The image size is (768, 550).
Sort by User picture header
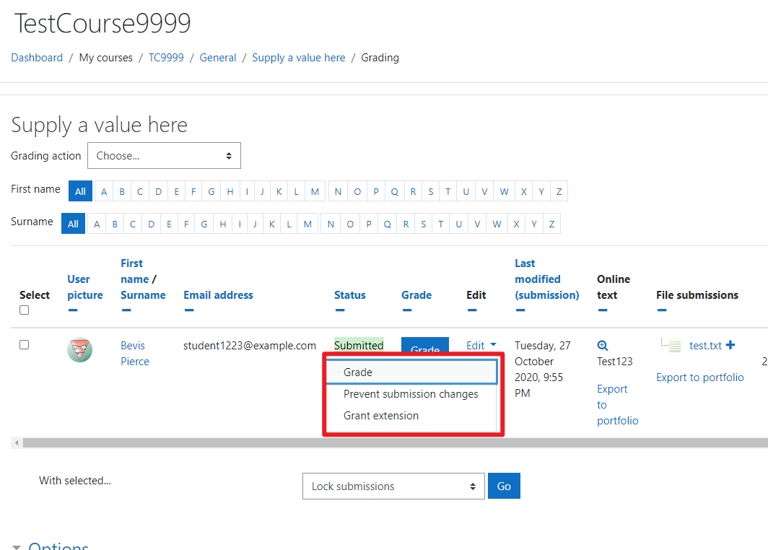tap(84, 287)
